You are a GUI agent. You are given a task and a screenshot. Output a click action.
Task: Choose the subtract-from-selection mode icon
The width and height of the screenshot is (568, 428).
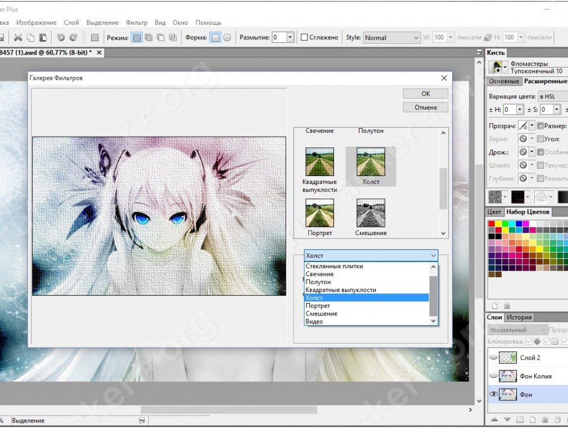tap(160, 37)
